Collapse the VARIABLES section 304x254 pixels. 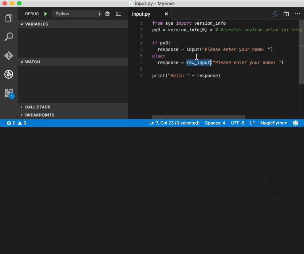point(73,24)
